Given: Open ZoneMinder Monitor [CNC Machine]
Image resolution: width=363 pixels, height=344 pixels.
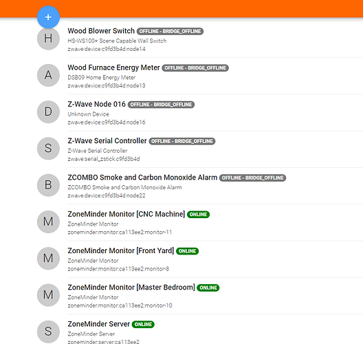Looking at the screenshot, I should pos(126,214).
